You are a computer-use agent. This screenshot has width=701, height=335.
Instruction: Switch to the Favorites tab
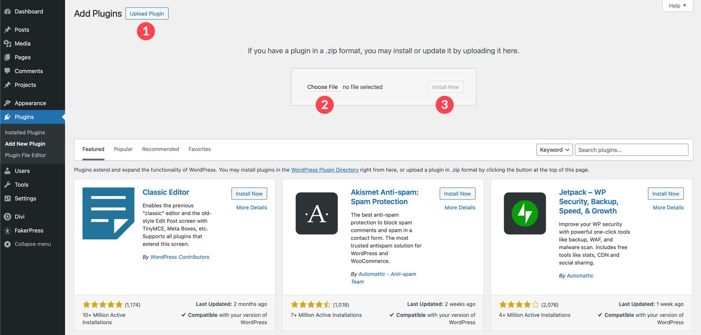[x=199, y=149]
